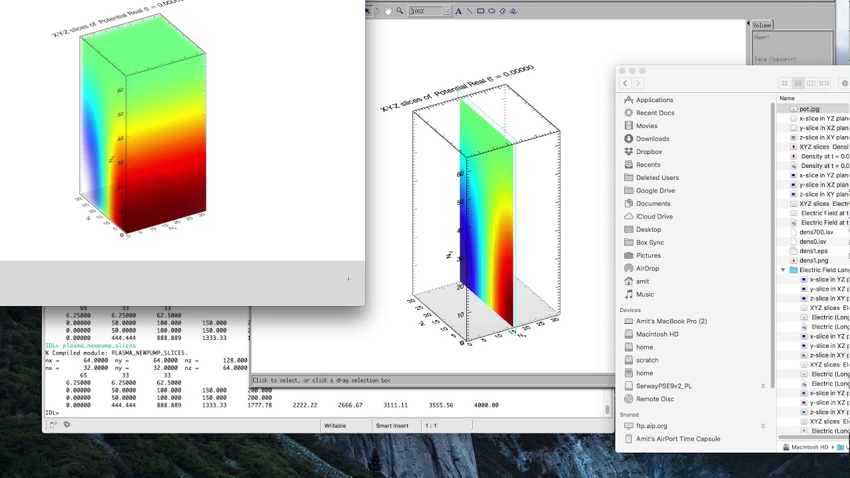Open Recent Docs in Finder sidebar

pos(655,113)
